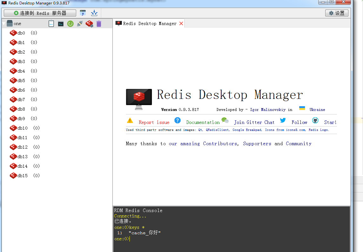Click the Redis icon next to db5

click(13, 81)
